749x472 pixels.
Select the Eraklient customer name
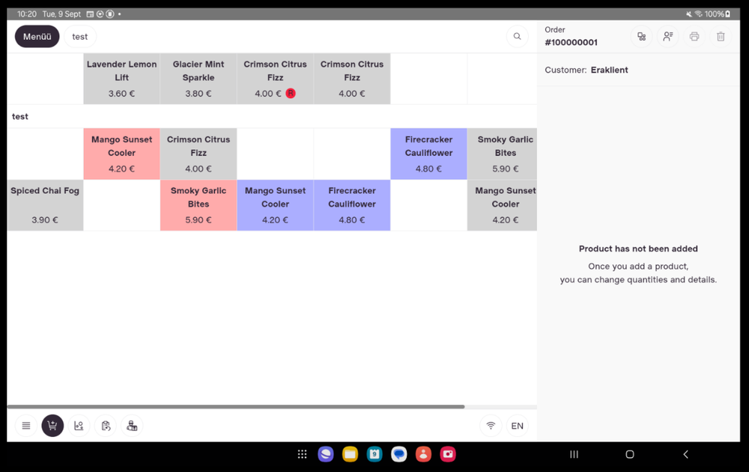click(x=609, y=70)
